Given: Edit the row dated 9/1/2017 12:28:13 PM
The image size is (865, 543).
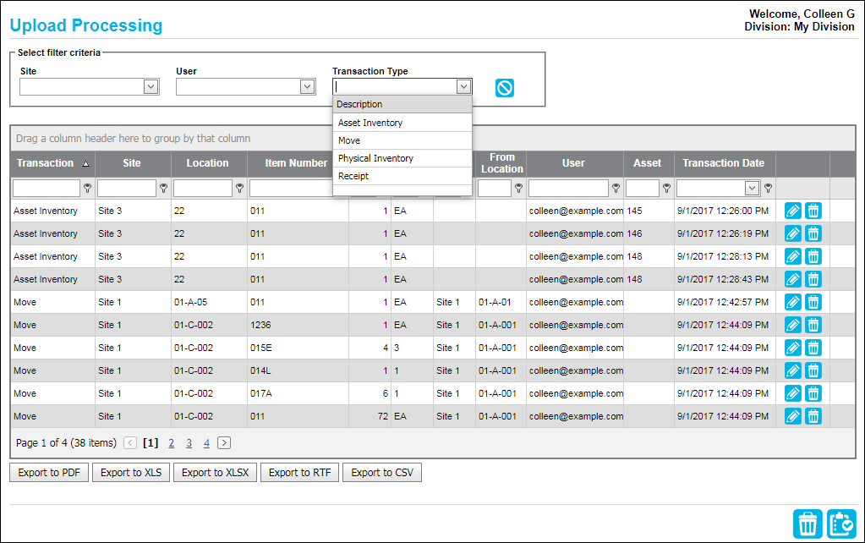Looking at the screenshot, I should click(793, 256).
